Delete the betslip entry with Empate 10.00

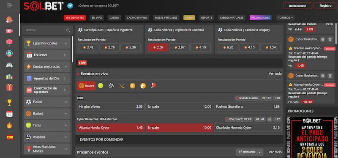click(330, 76)
